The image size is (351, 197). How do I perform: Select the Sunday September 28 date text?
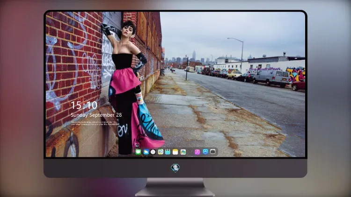pos(96,115)
